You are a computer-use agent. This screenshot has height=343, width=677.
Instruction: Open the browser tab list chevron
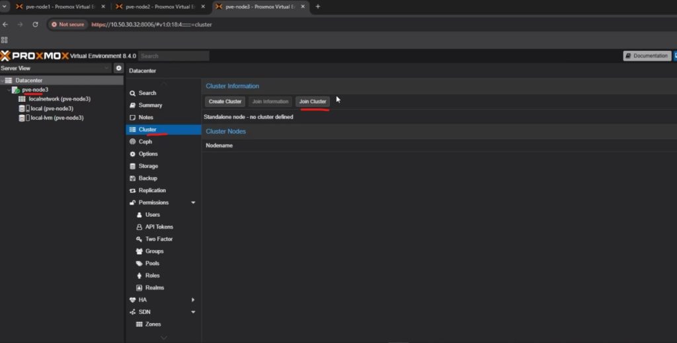point(5,7)
